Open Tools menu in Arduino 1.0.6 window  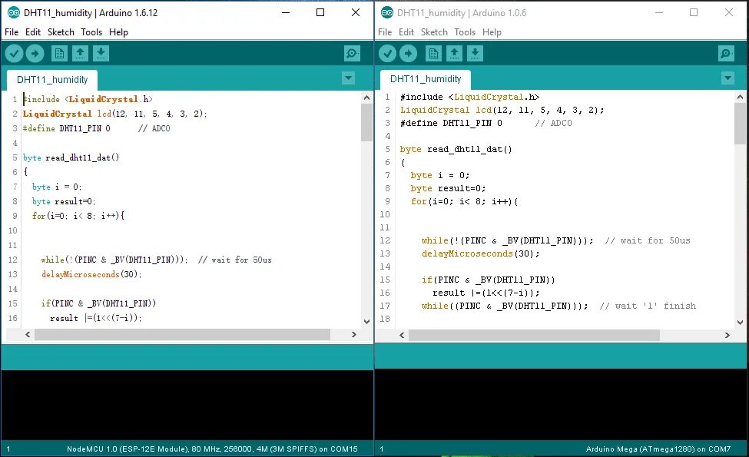coord(465,32)
